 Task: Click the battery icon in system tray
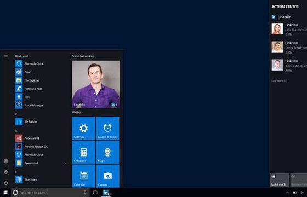point(295,193)
